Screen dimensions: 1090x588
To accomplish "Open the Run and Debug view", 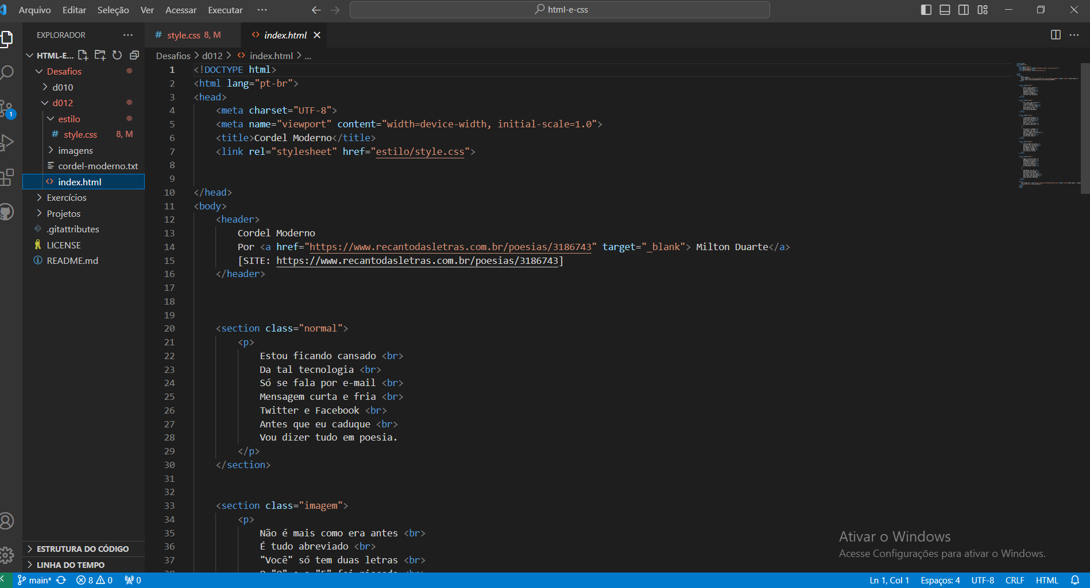I will pos(8,142).
